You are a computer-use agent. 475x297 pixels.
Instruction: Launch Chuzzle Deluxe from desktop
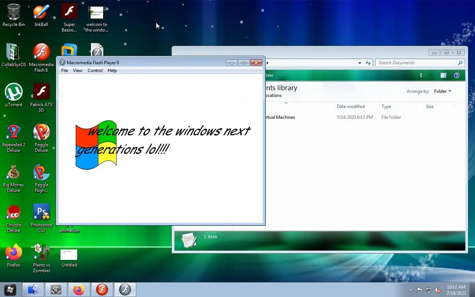[x=14, y=218]
